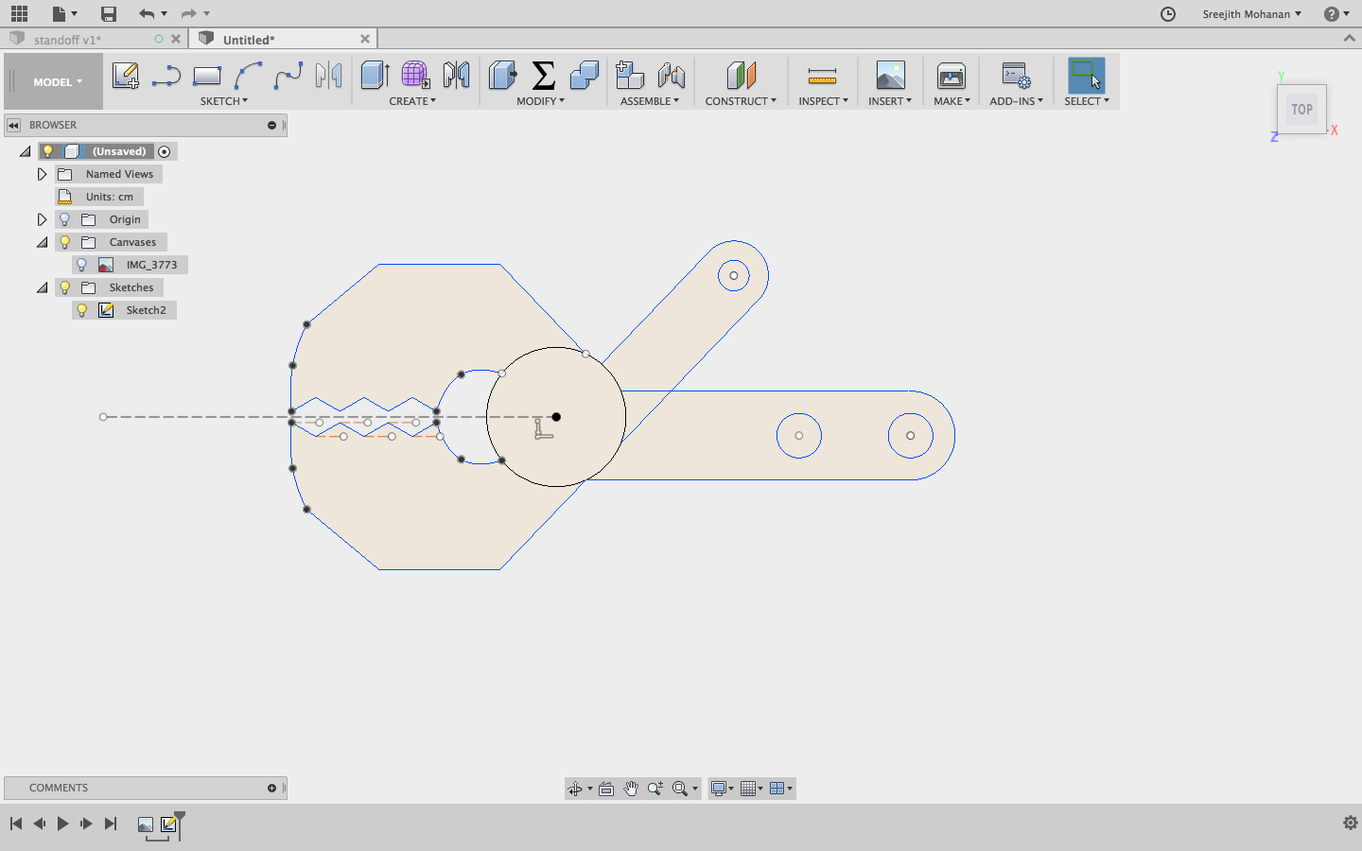
Task: Open Sreejith Mohanan account menu
Action: [1251, 14]
